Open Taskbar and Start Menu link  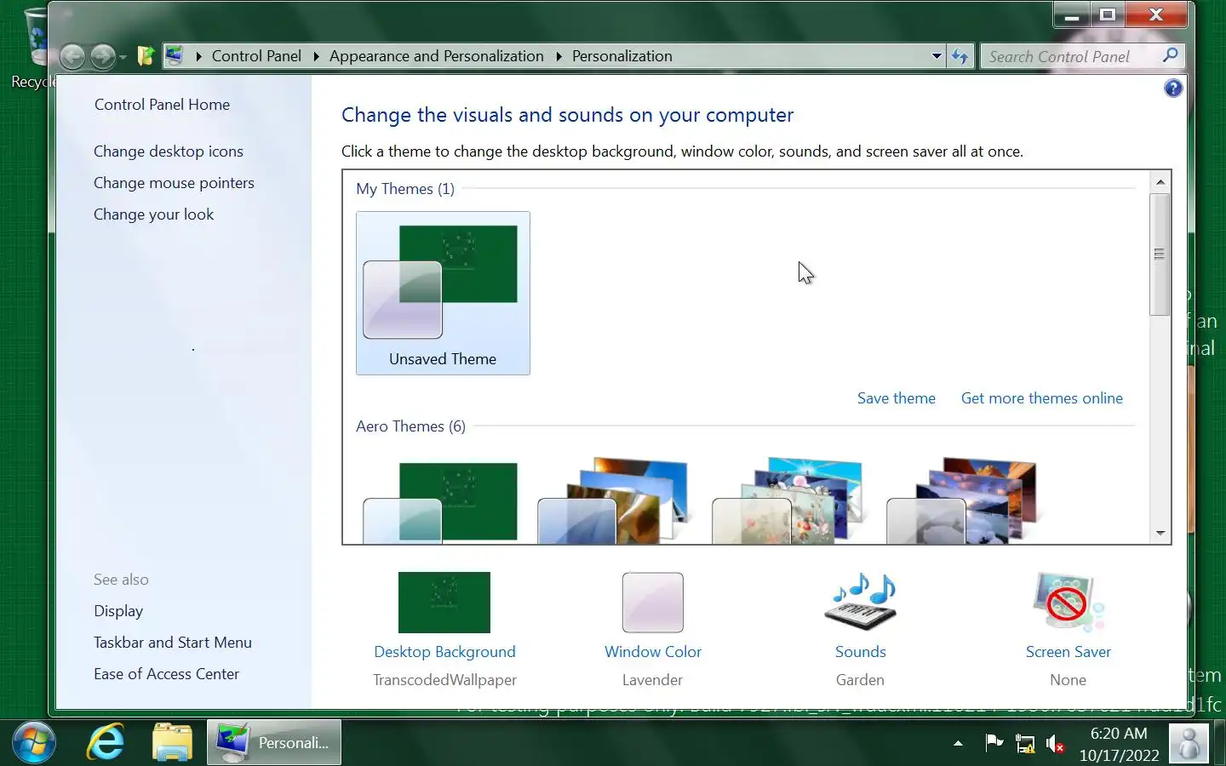(173, 643)
